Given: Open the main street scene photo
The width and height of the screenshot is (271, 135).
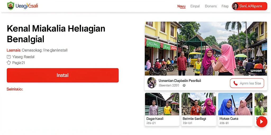Looking at the screenshot, I should [206, 49].
